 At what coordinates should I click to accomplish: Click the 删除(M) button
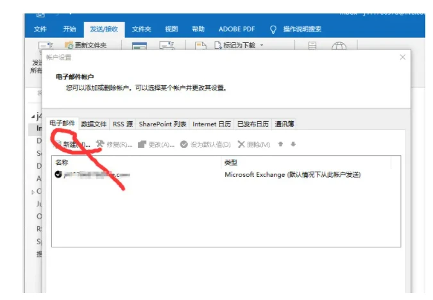(x=254, y=144)
